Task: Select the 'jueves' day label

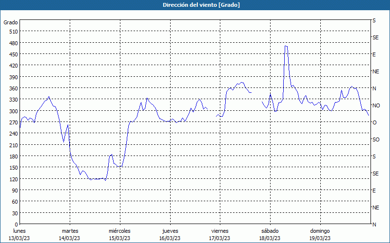Action: 170,231
